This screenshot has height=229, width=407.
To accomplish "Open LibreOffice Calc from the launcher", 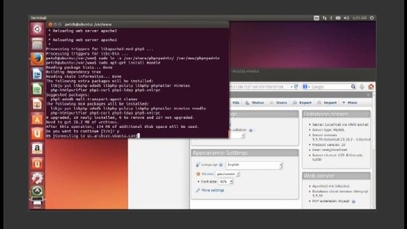I will [x=37, y=89].
